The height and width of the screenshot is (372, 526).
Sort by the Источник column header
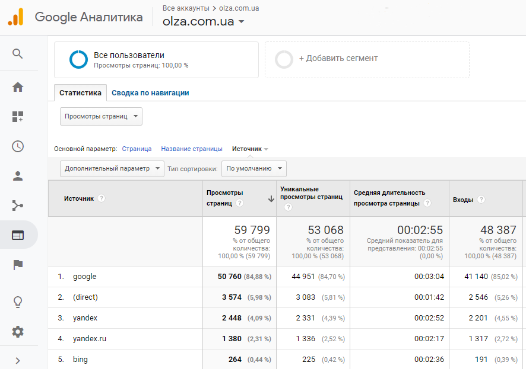tap(125, 198)
